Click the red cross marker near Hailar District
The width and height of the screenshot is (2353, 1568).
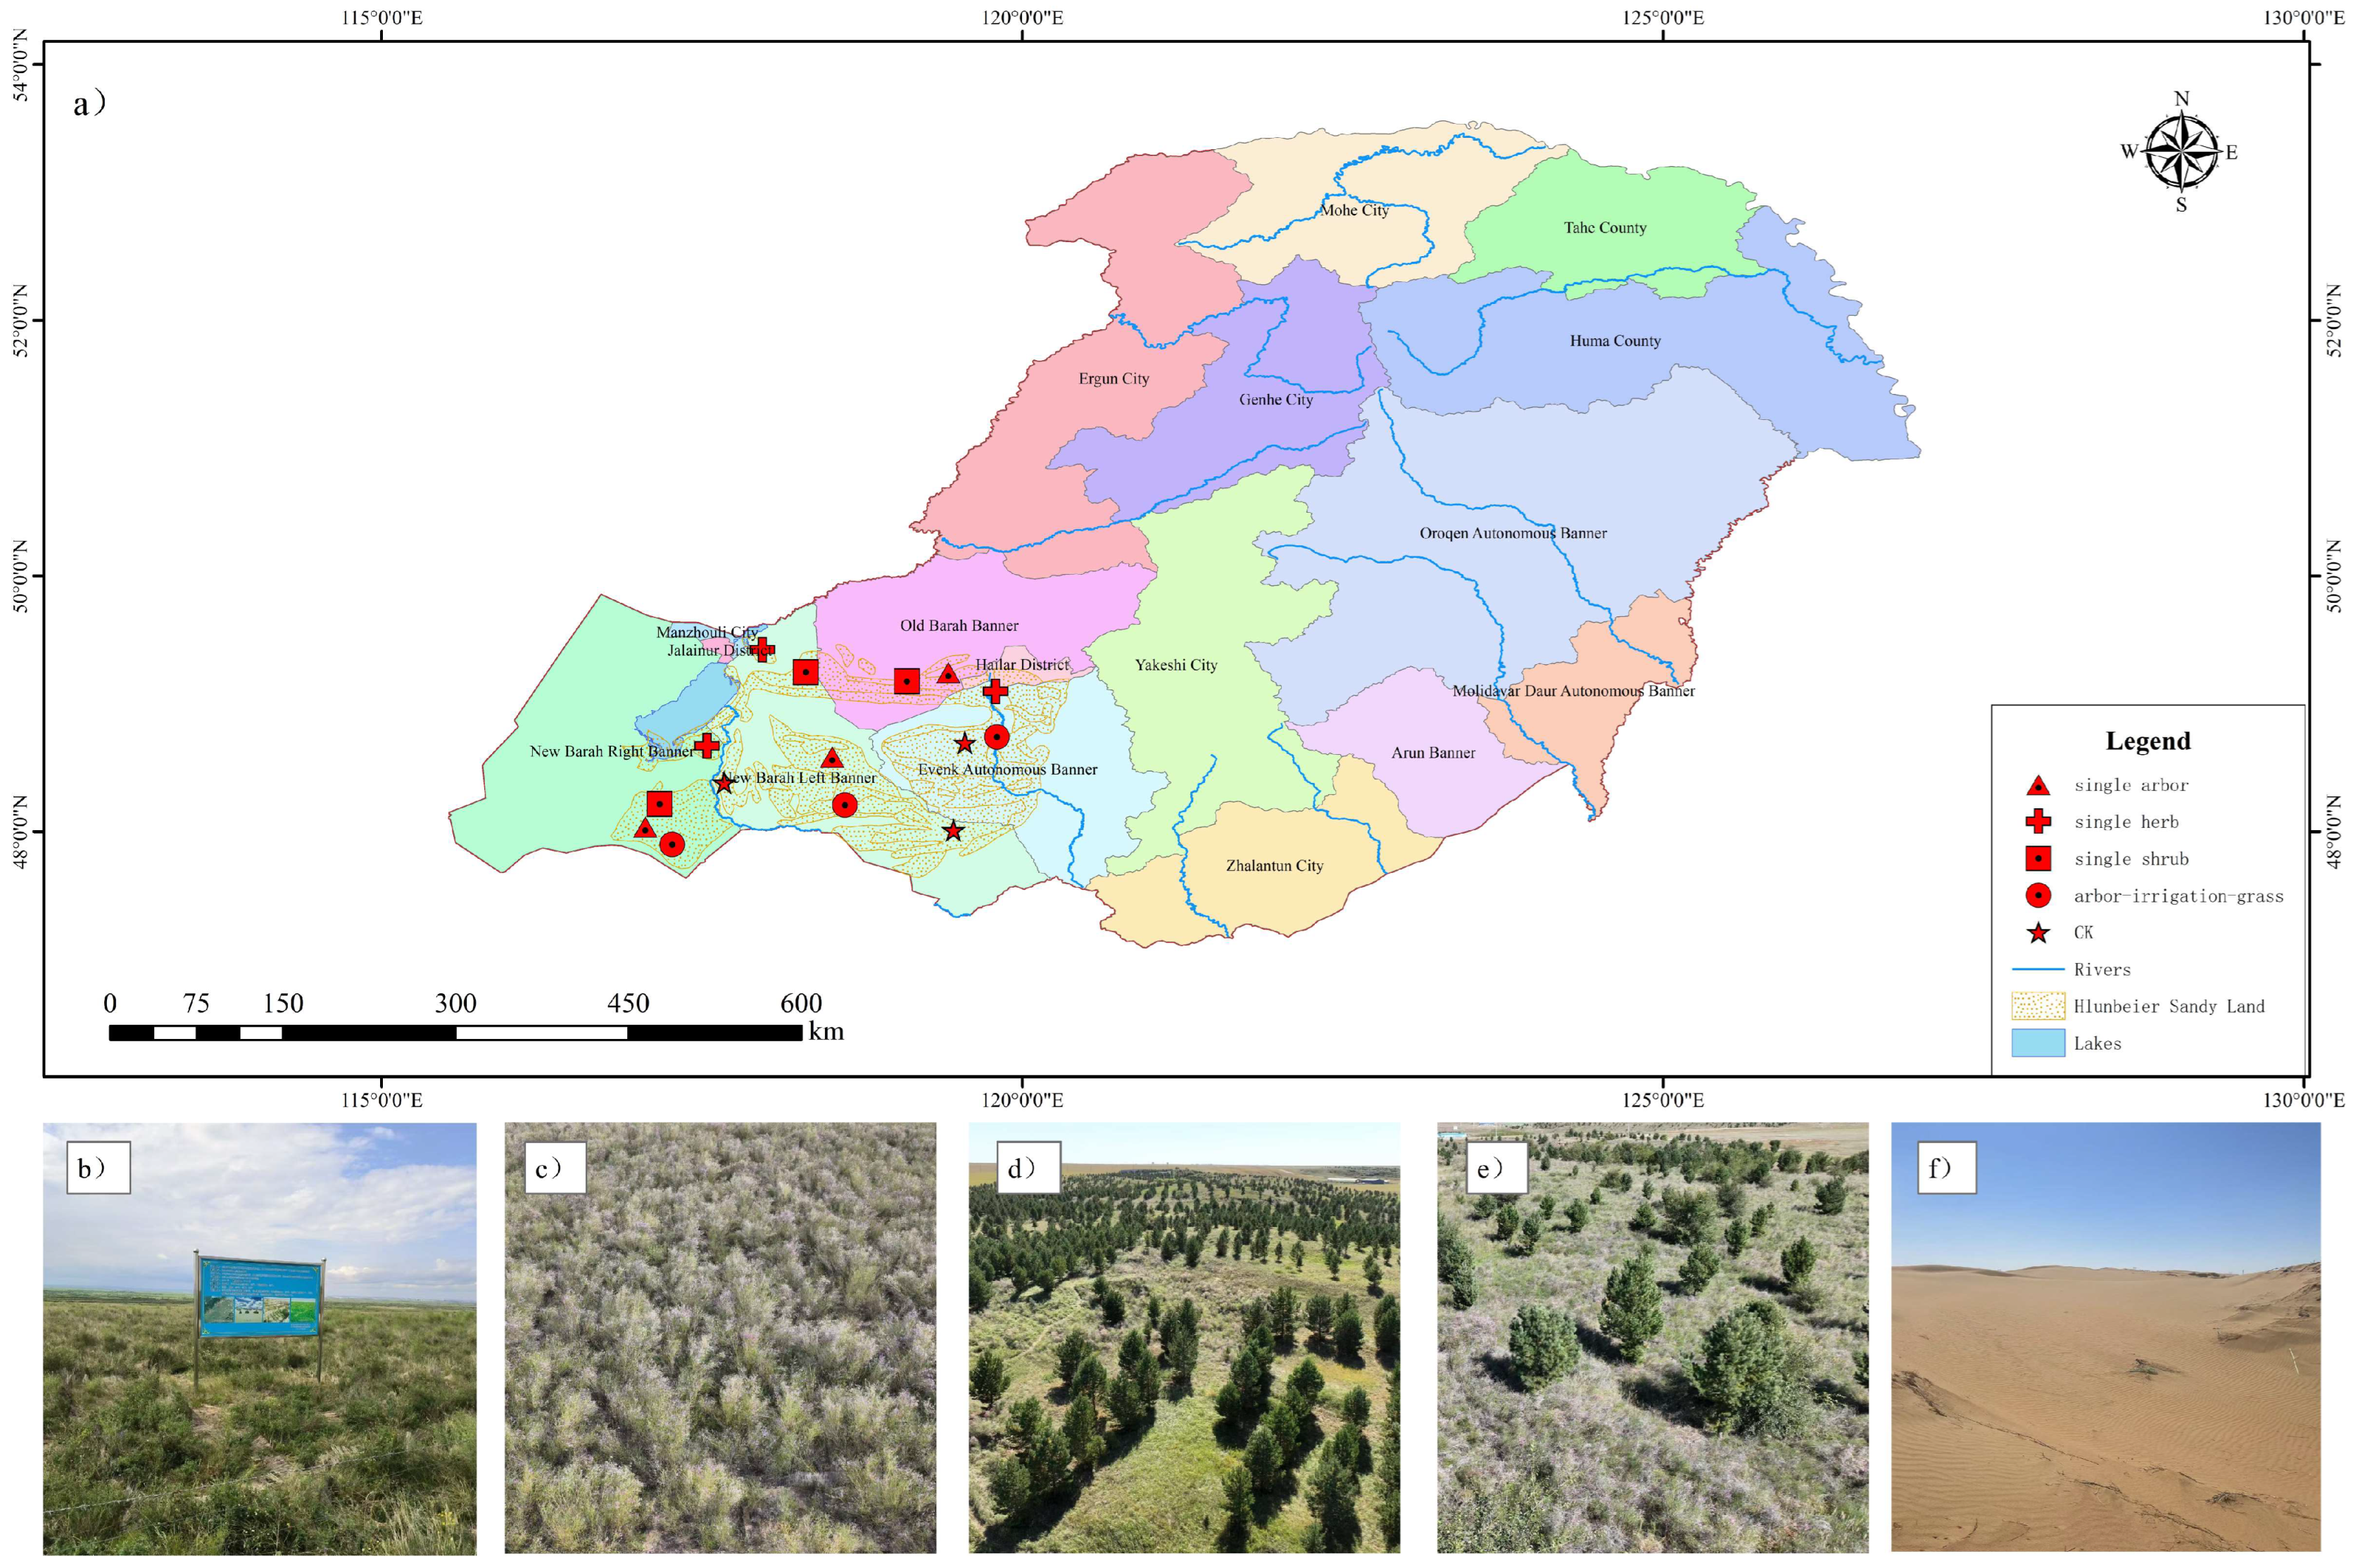coord(995,691)
